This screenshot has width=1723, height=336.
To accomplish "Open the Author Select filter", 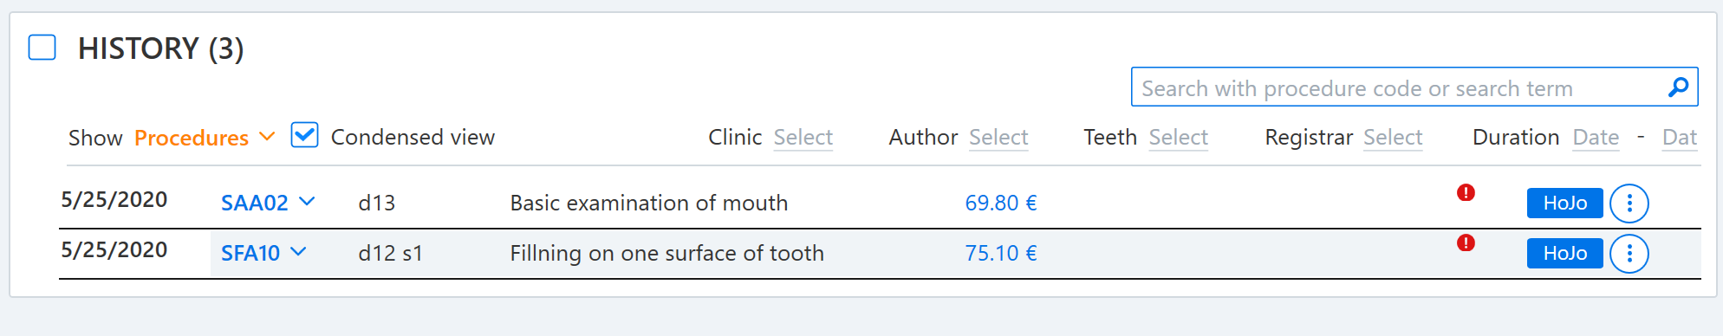I will [998, 138].
